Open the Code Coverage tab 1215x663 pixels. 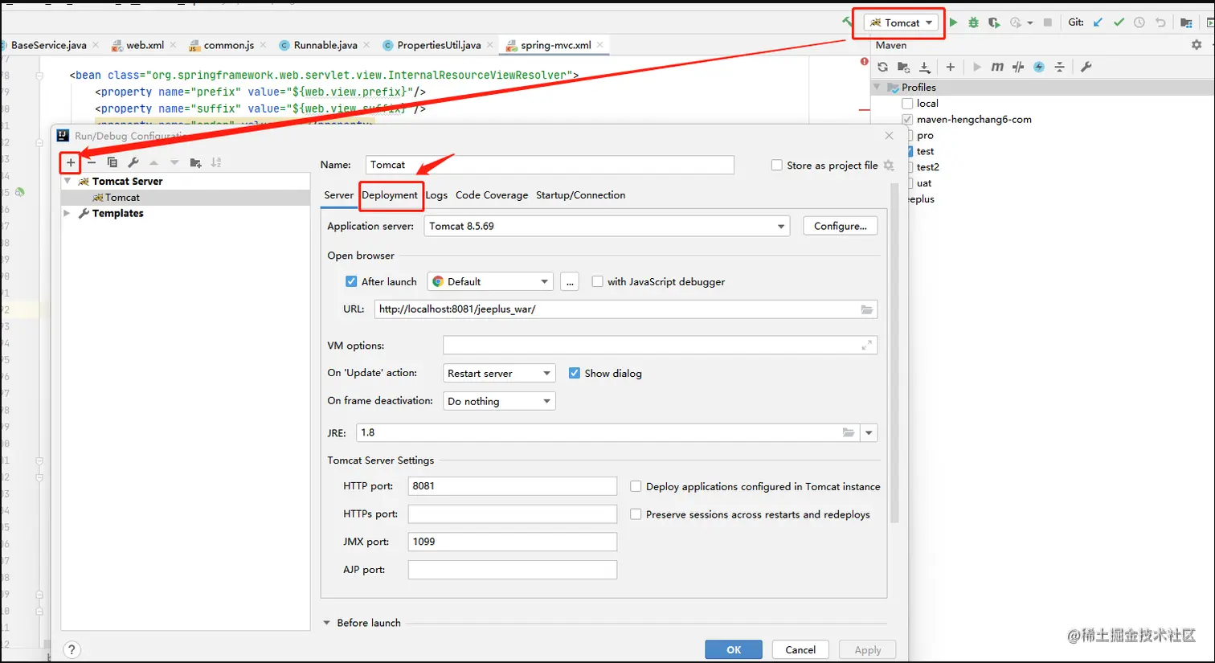[492, 195]
